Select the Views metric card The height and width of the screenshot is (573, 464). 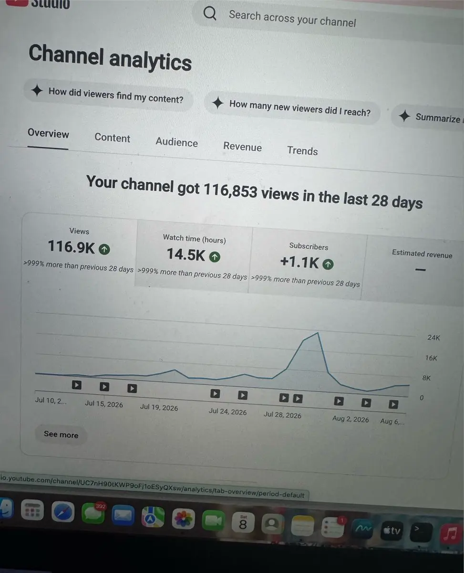[x=79, y=251]
